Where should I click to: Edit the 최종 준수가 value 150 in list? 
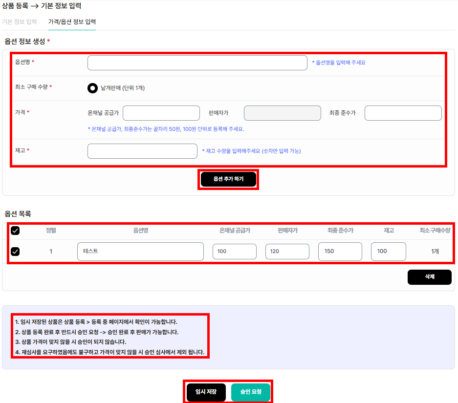340,251
